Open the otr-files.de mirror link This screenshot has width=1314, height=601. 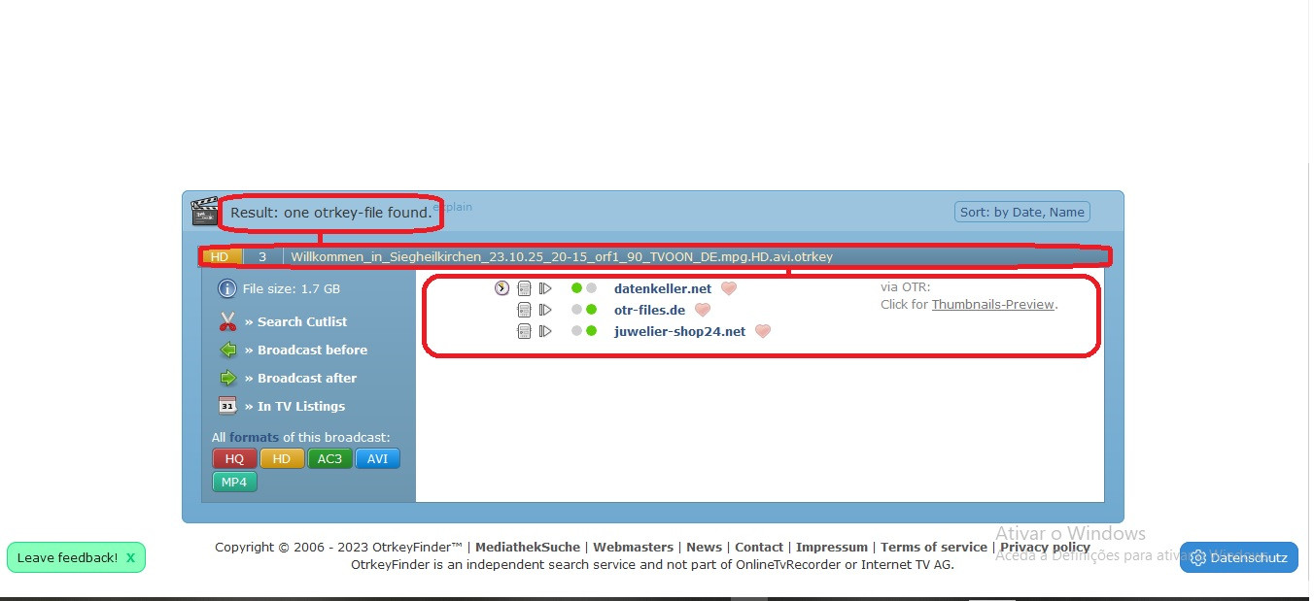click(650, 310)
